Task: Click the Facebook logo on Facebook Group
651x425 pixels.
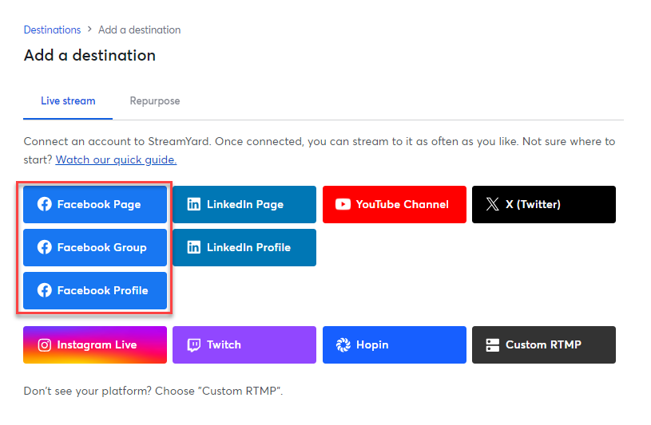Action: tap(45, 247)
